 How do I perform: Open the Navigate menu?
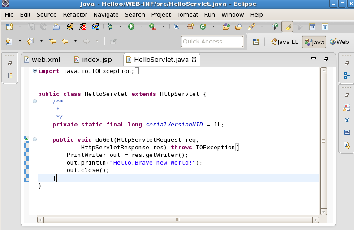click(106, 15)
